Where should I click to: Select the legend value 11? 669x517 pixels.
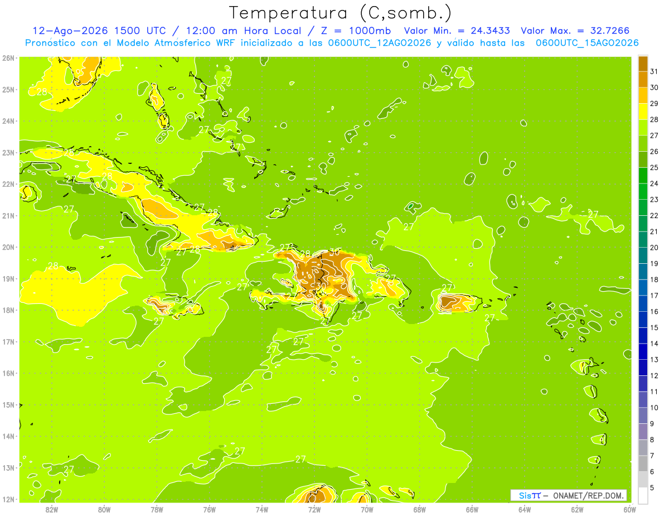654,392
